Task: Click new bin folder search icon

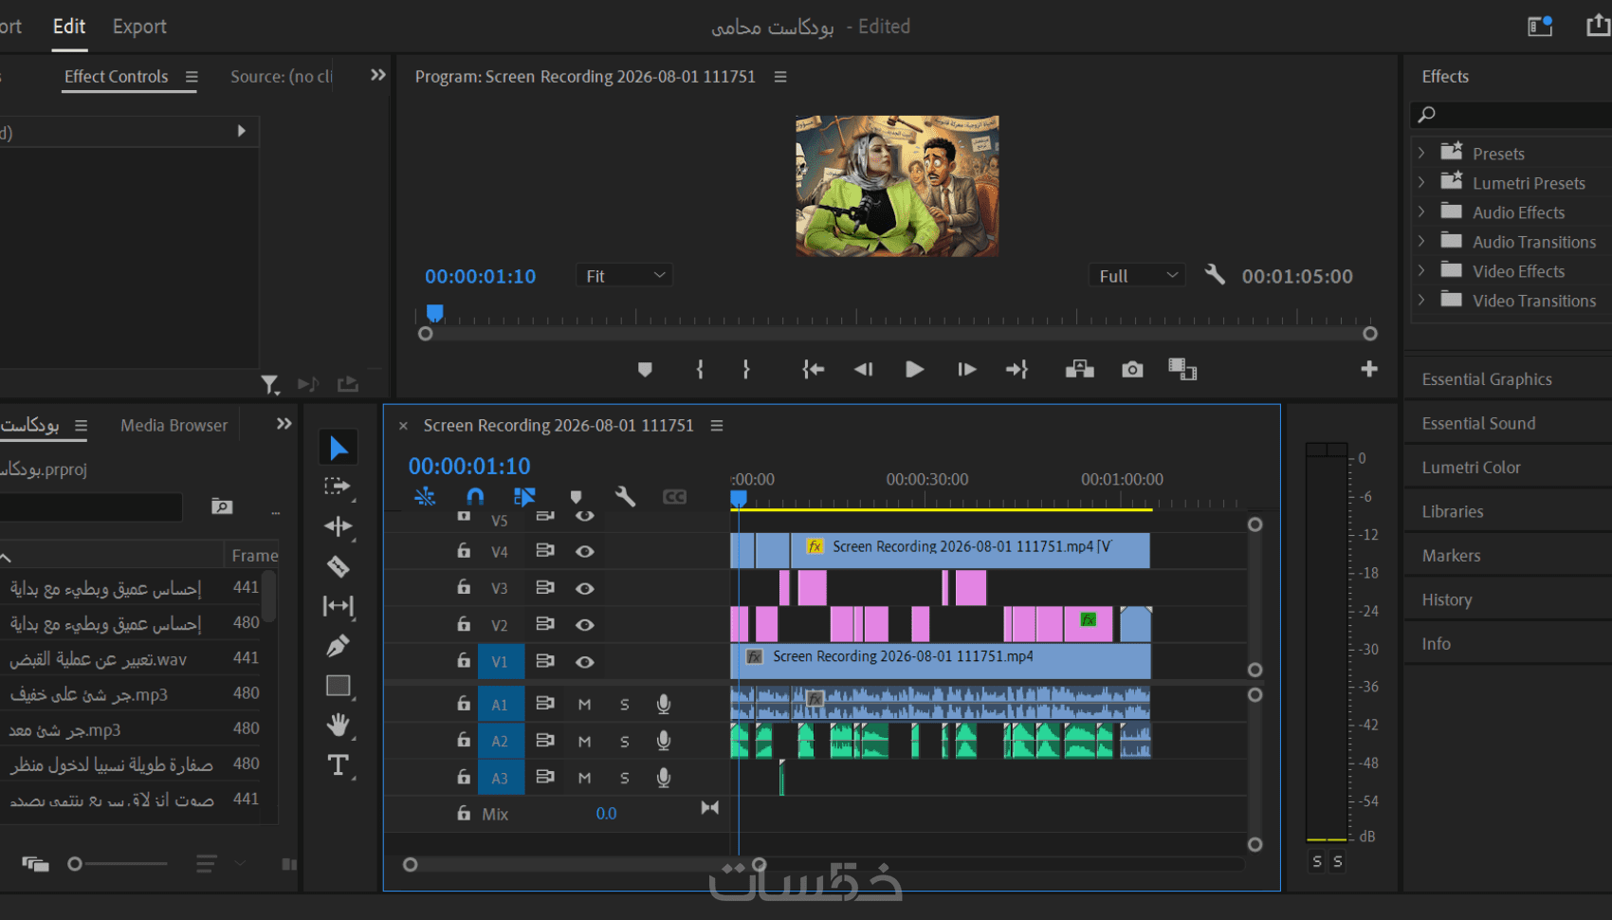Action: (x=222, y=506)
